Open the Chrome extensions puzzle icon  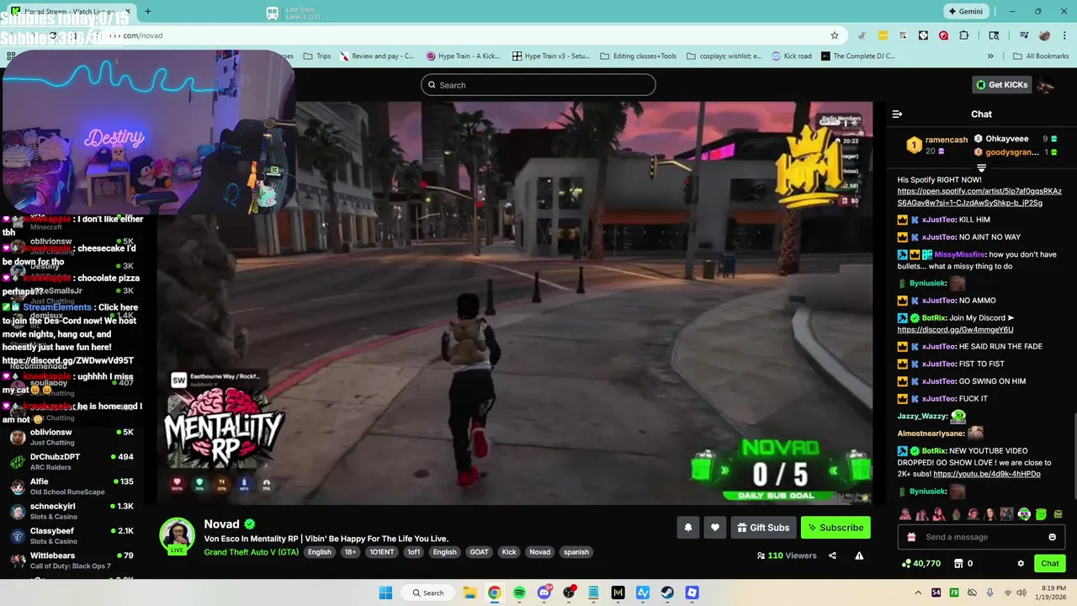point(964,35)
